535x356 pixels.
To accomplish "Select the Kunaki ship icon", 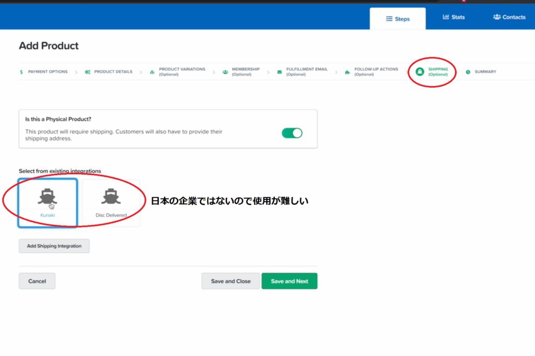I will [x=48, y=197].
